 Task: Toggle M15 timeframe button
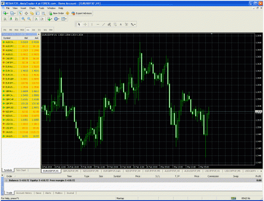[x=16, y=30]
